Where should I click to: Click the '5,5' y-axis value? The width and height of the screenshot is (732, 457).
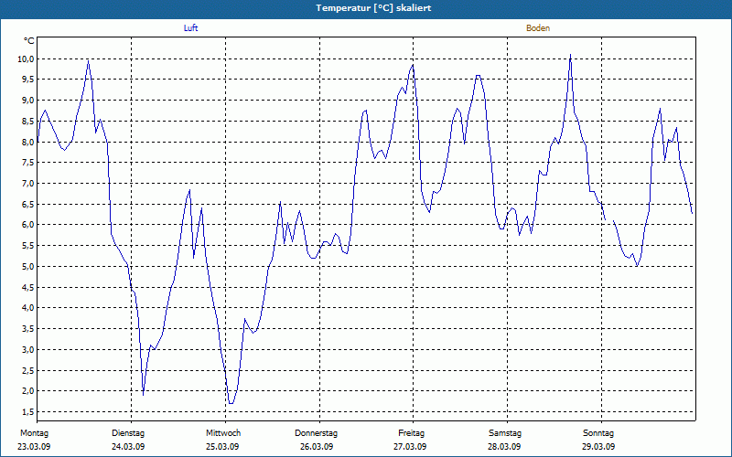(28, 246)
